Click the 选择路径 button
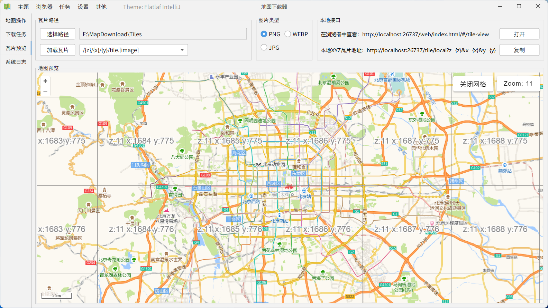This screenshot has width=548, height=308. pyautogui.click(x=58, y=34)
